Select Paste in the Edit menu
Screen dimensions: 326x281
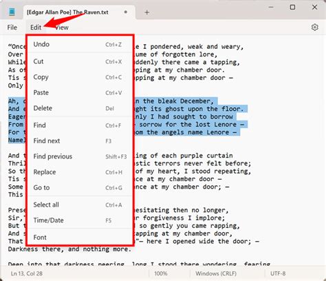[x=80, y=93]
